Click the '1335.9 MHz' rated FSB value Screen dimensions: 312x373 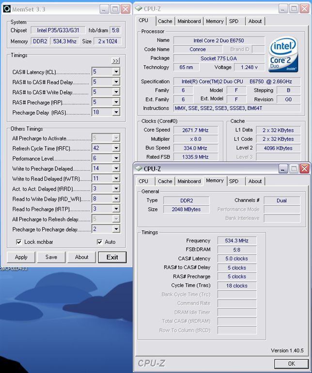(196, 157)
